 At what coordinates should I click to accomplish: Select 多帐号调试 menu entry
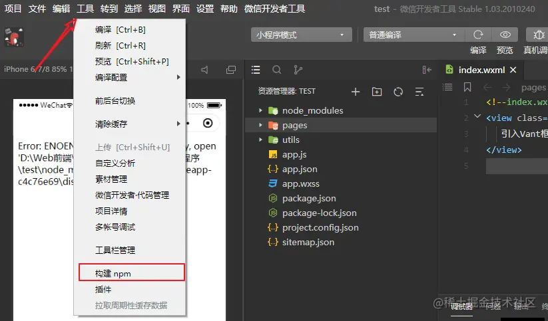pyautogui.click(x=130, y=227)
